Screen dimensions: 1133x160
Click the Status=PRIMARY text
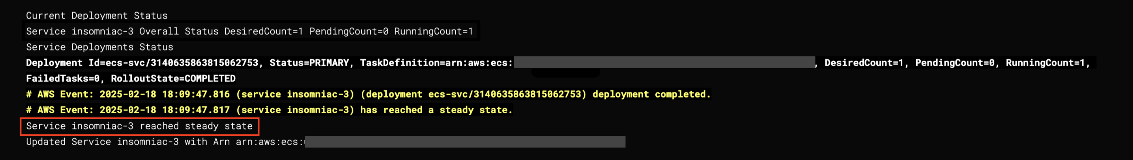[x=309, y=63]
